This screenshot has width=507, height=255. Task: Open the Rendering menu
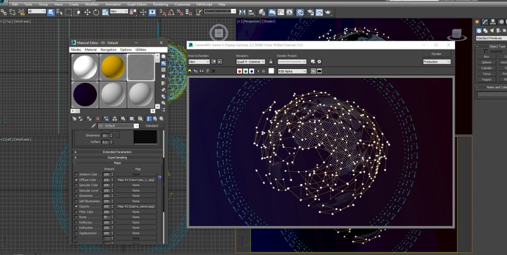[161, 4]
